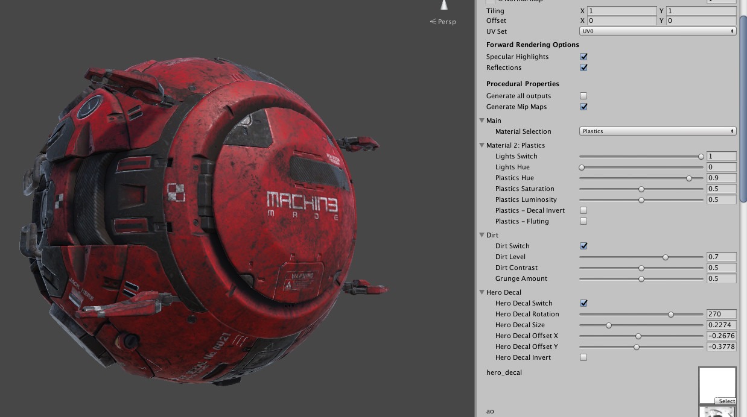Enable Generate all outputs checkbox
747x417 pixels.
pyautogui.click(x=583, y=96)
